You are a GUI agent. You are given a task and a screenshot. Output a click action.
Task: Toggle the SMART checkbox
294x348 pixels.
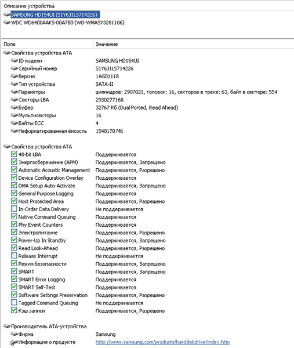point(14,271)
